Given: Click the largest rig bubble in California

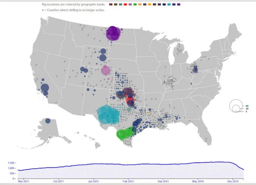Looking at the screenshot, I should click(x=45, y=88).
